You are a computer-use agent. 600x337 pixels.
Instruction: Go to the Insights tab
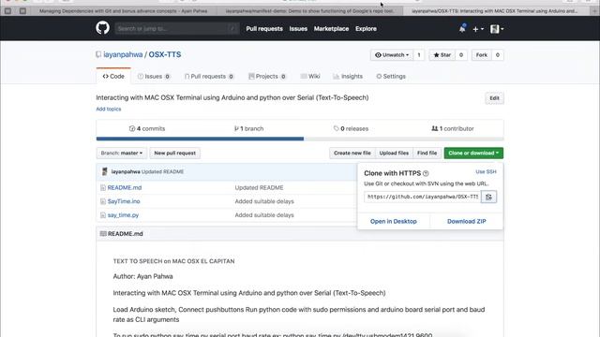tap(348, 77)
